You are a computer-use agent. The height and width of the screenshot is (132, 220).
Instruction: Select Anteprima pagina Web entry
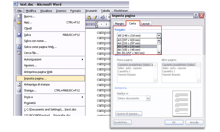point(51,72)
